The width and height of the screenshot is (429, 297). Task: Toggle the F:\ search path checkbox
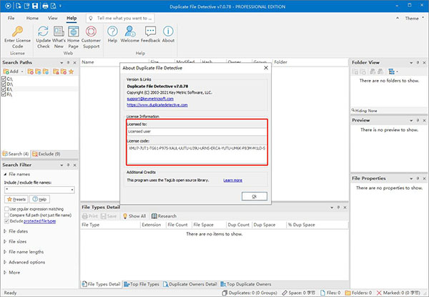coord(4,94)
